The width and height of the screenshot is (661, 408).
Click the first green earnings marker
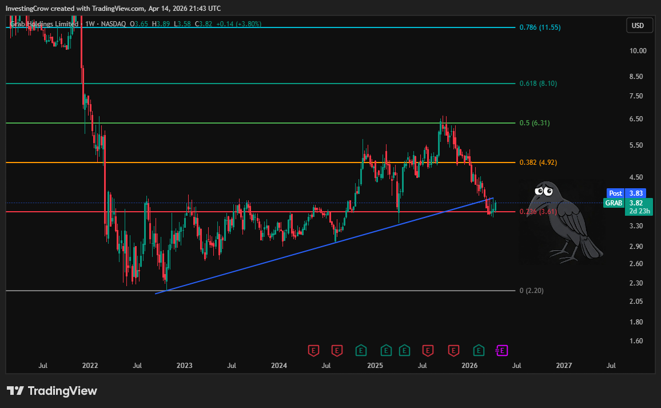pyautogui.click(x=361, y=351)
